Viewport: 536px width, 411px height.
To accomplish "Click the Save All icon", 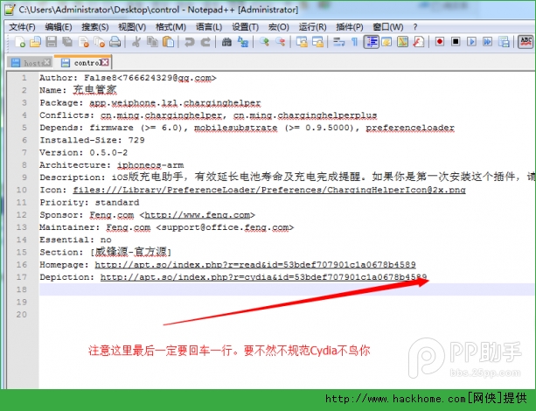I will 67,42.
